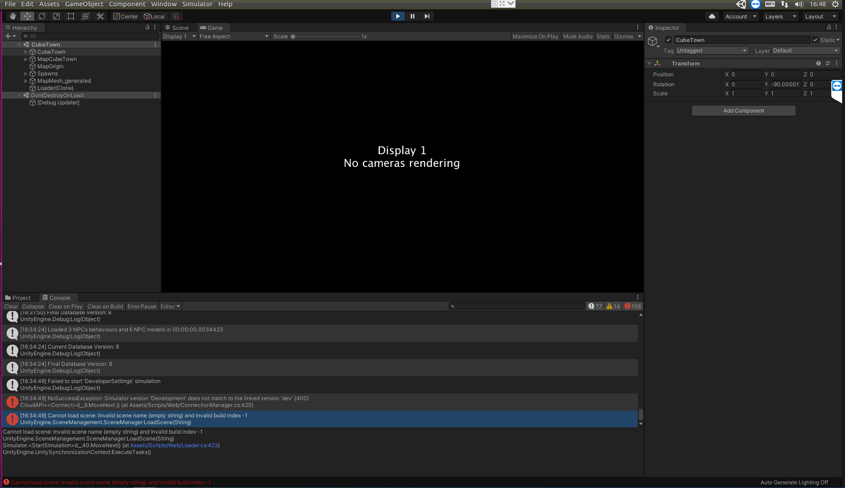Select the Scale tool
845x488 pixels.
(x=56, y=16)
